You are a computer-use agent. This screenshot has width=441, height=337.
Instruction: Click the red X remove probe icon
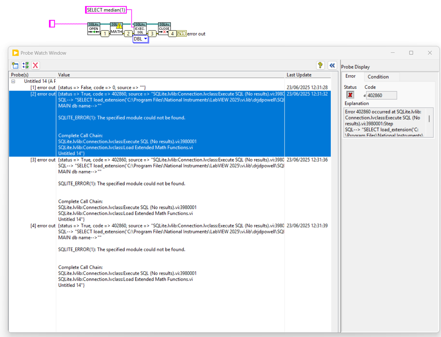(x=36, y=65)
